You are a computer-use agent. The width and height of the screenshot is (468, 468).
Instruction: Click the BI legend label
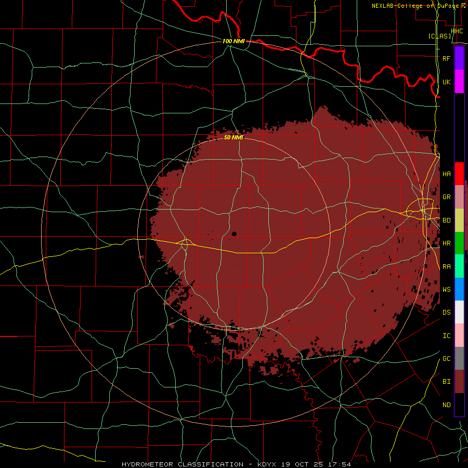click(446, 382)
